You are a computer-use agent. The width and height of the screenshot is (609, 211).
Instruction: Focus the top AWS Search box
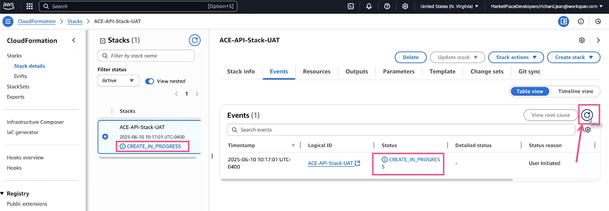tap(138, 6)
